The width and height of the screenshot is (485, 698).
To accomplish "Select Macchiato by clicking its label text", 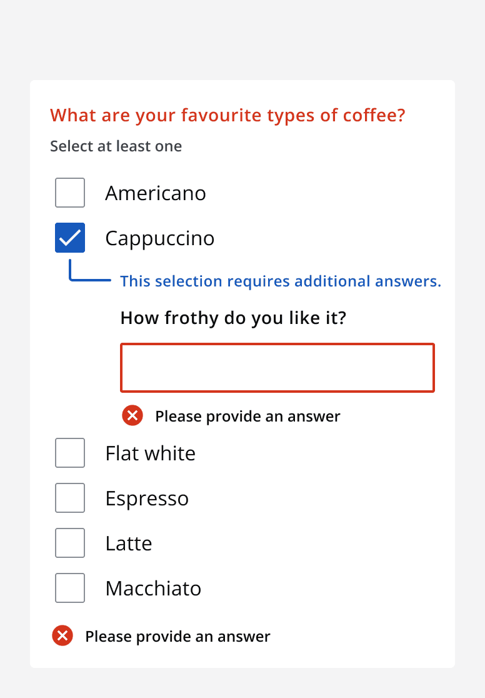I will point(153,588).
